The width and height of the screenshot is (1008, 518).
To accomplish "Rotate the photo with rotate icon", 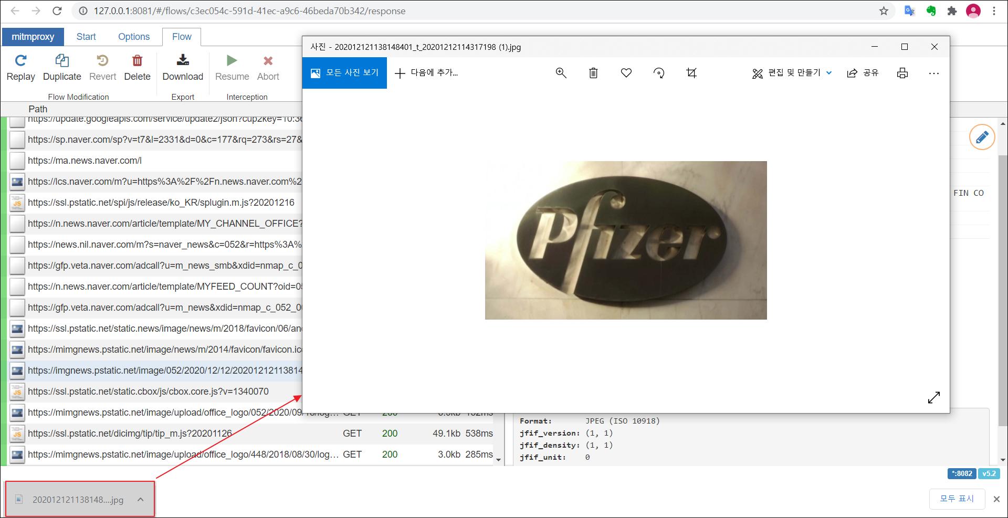I will (659, 73).
